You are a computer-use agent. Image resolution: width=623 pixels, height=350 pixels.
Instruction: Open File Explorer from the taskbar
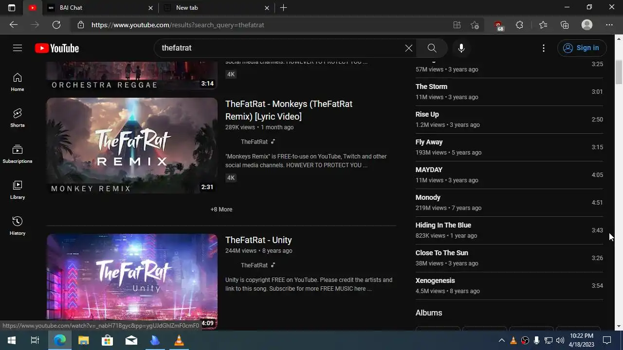[84, 340]
